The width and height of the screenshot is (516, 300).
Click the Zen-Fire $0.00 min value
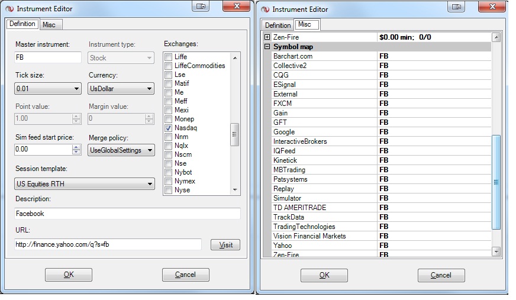coord(405,37)
